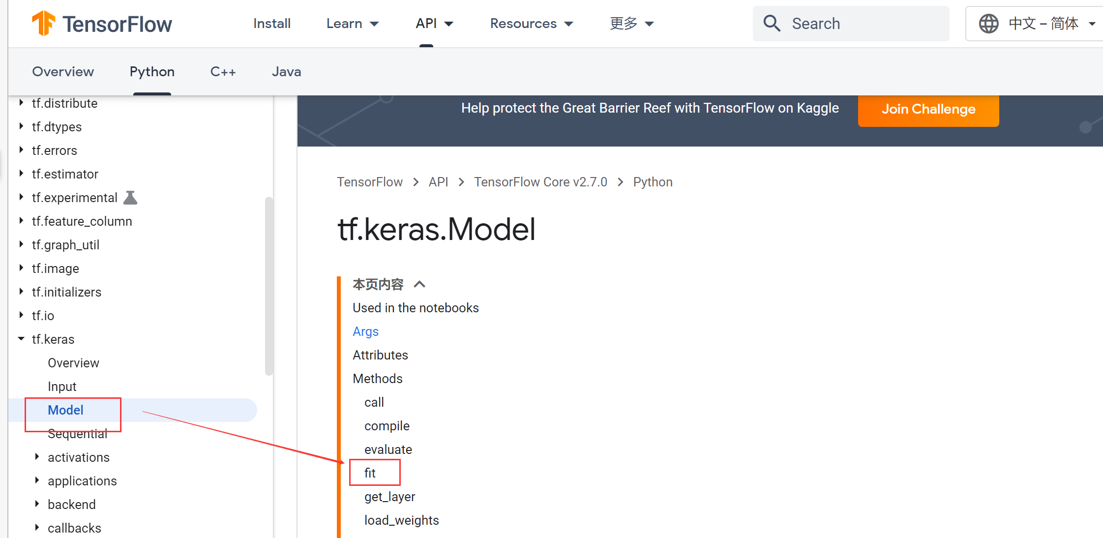
Task: Open tf.keras Overview in sidebar
Action: coord(73,363)
